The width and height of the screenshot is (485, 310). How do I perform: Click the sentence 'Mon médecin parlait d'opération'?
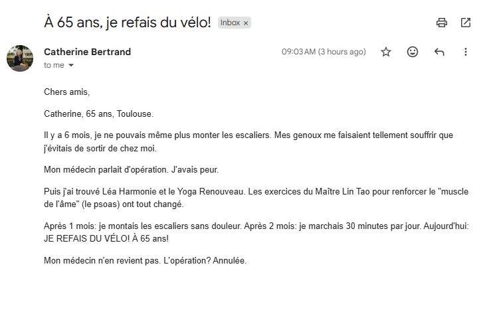tap(131, 169)
